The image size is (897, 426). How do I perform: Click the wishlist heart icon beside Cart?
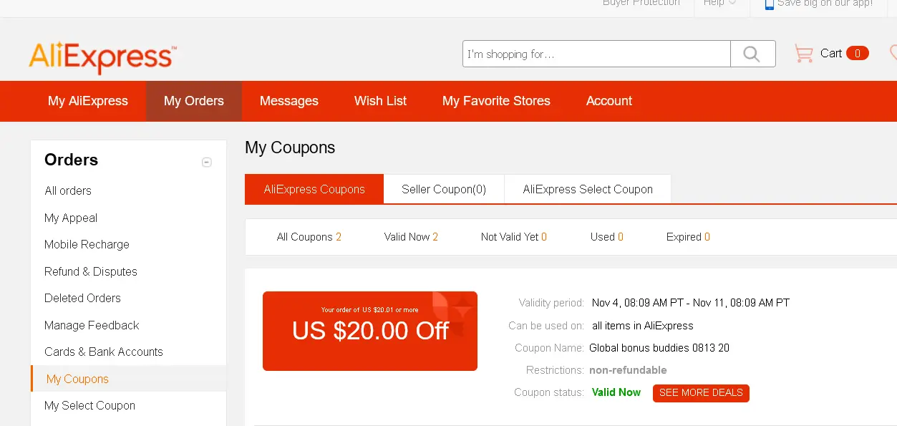(893, 53)
